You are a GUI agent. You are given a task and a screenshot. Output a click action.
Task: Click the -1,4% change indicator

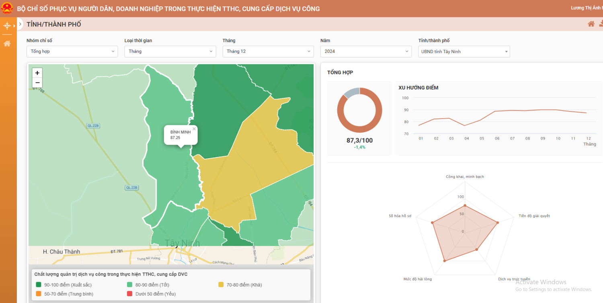(359, 147)
